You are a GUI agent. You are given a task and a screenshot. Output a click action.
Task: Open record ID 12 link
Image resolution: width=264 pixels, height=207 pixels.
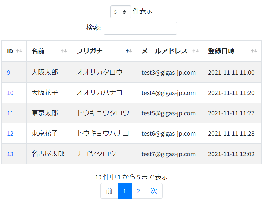[x=10, y=134]
